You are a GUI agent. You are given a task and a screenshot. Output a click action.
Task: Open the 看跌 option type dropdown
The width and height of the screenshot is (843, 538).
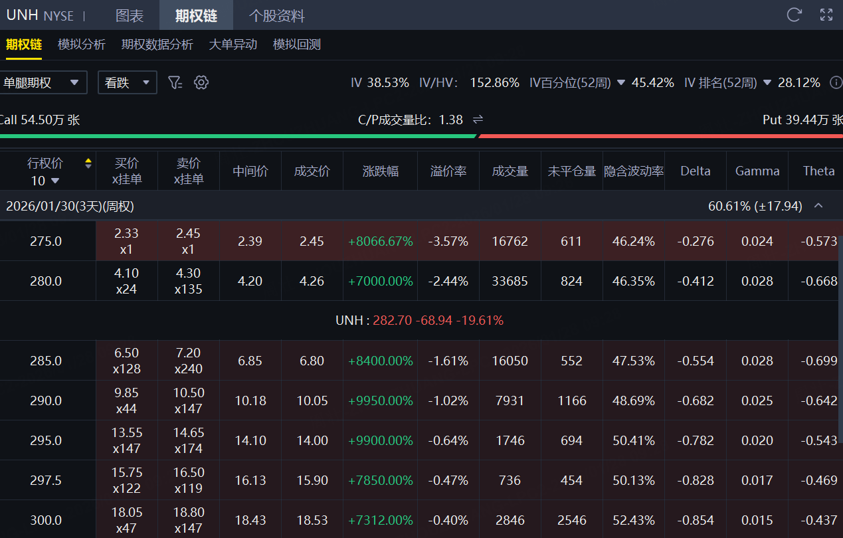[128, 83]
